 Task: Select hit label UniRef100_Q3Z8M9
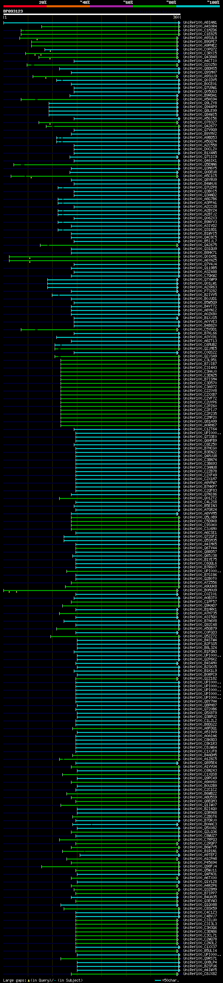[200, 889]
